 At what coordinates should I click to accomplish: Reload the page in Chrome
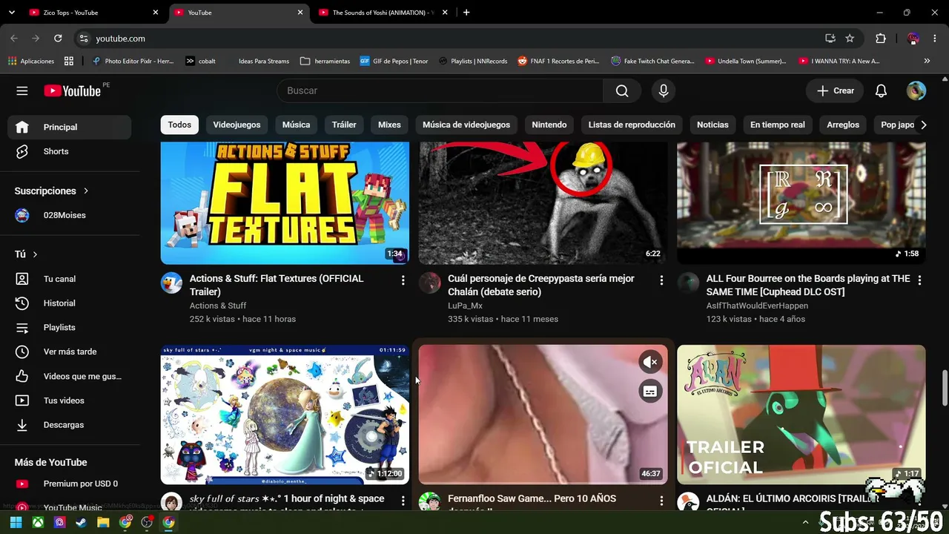tap(58, 39)
